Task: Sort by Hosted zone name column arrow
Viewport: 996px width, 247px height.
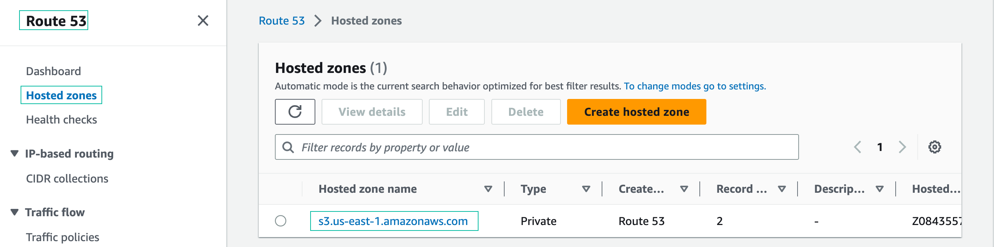Action: click(488, 189)
